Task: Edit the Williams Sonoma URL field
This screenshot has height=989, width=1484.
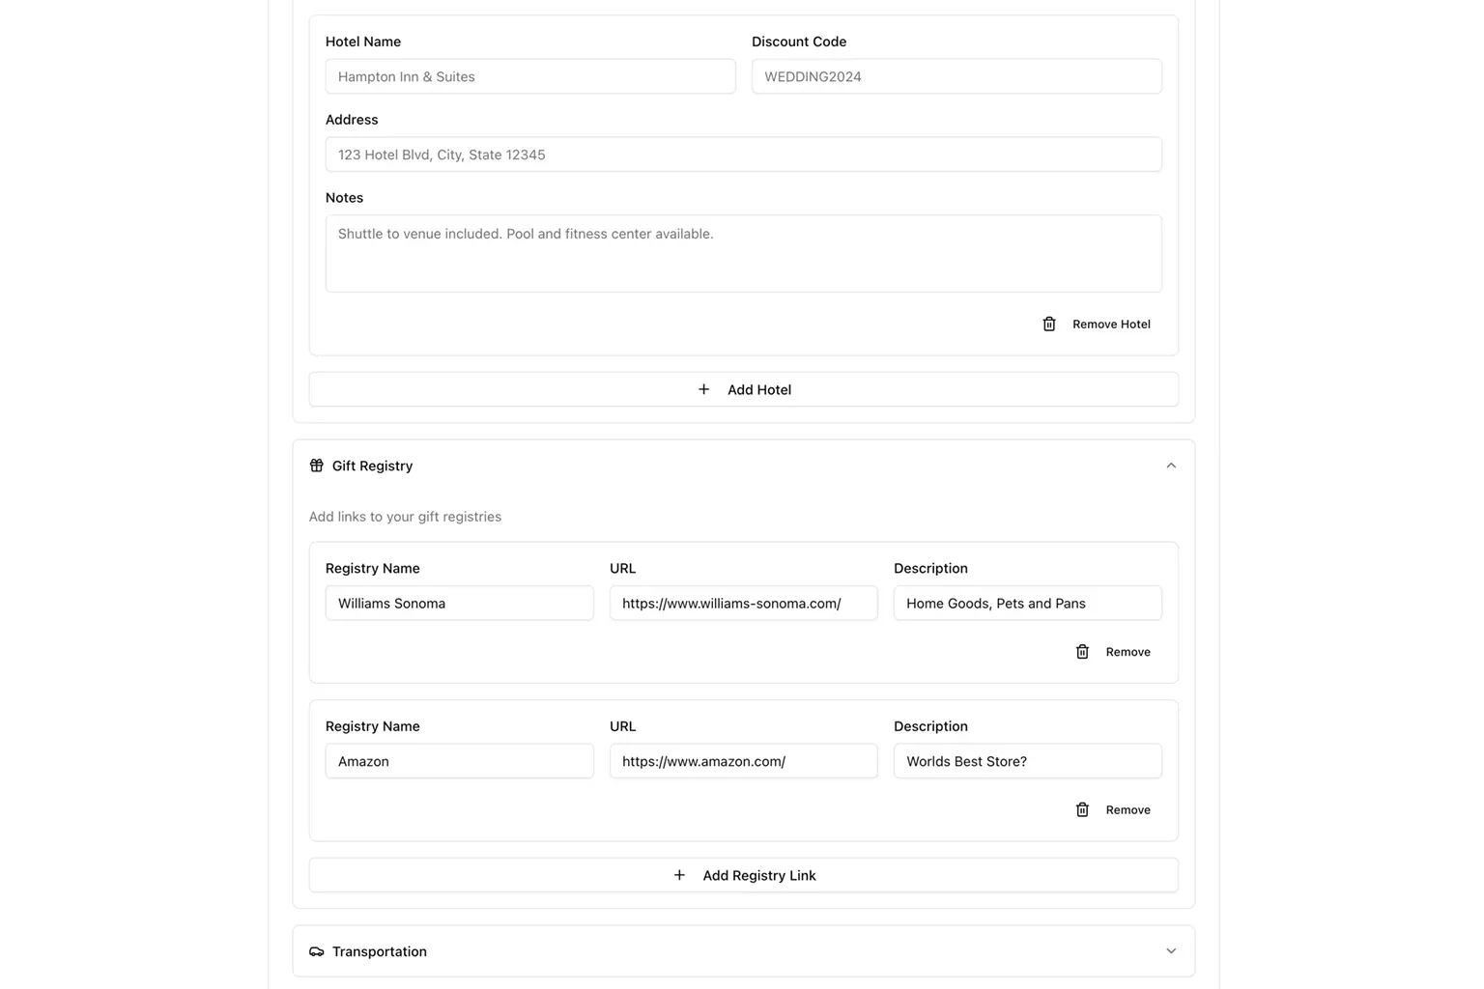Action: point(744,603)
